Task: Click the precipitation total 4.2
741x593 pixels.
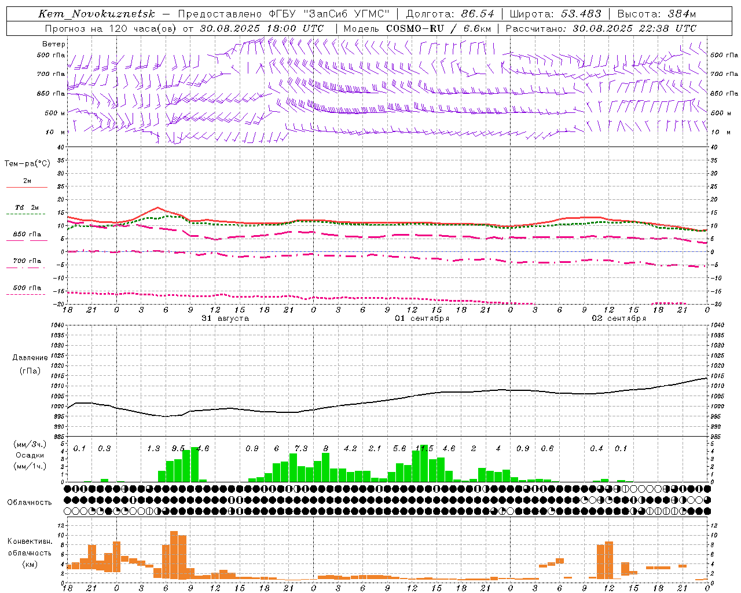Action: click(350, 449)
